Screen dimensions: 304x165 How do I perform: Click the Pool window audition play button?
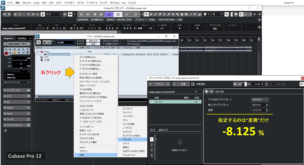click(45, 42)
